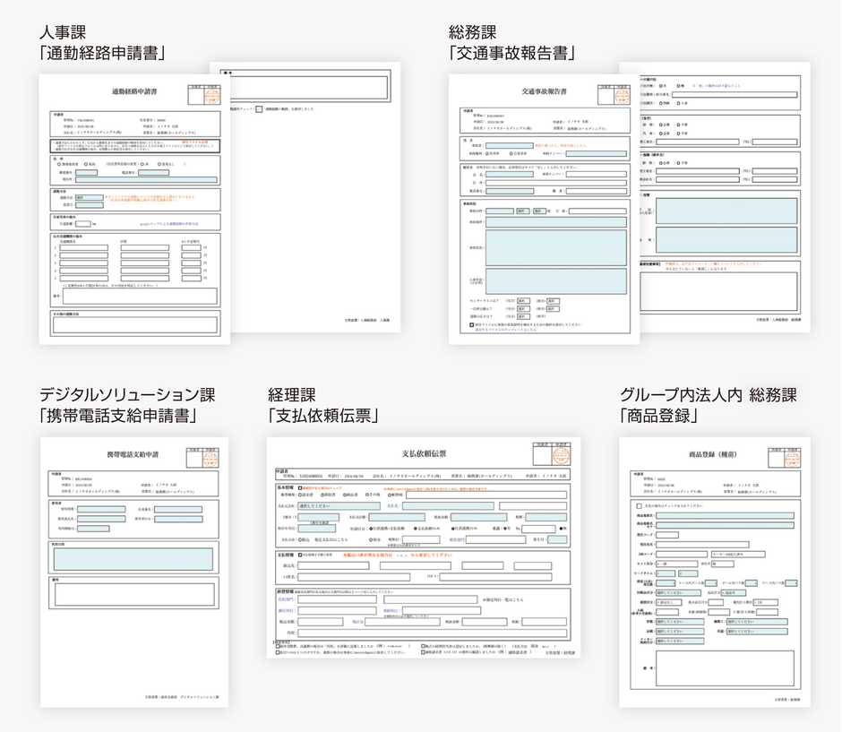Click the red seal on 携帯電話支給申請
Image resolution: width=842 pixels, height=732 pixels.
209,461
